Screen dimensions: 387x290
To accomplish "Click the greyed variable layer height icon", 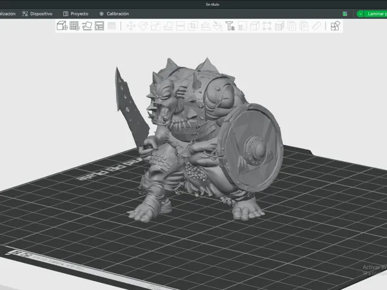I will tap(112, 26).
